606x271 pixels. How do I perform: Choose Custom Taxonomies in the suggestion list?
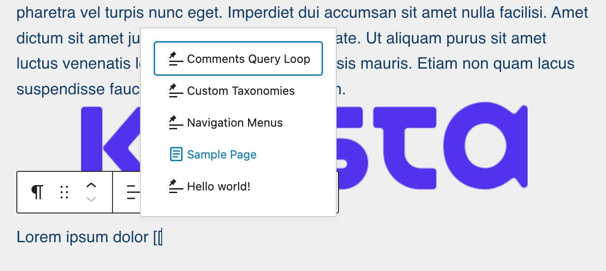click(241, 90)
